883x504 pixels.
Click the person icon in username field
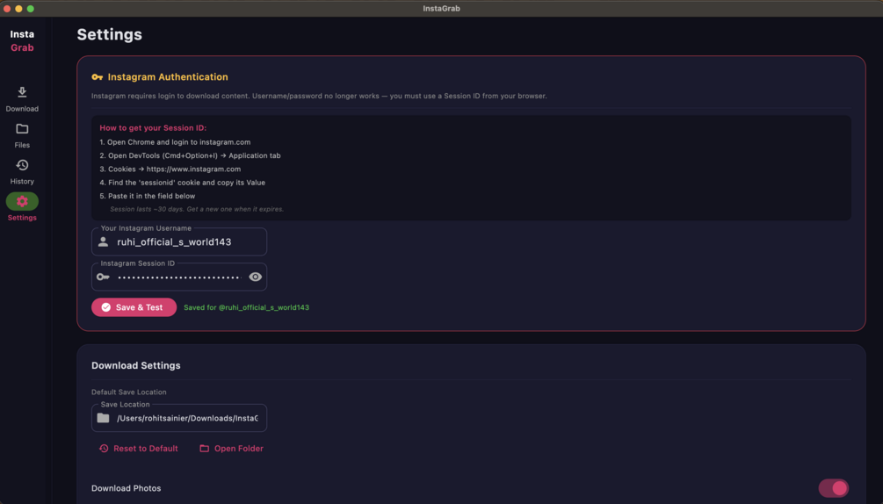click(x=103, y=241)
